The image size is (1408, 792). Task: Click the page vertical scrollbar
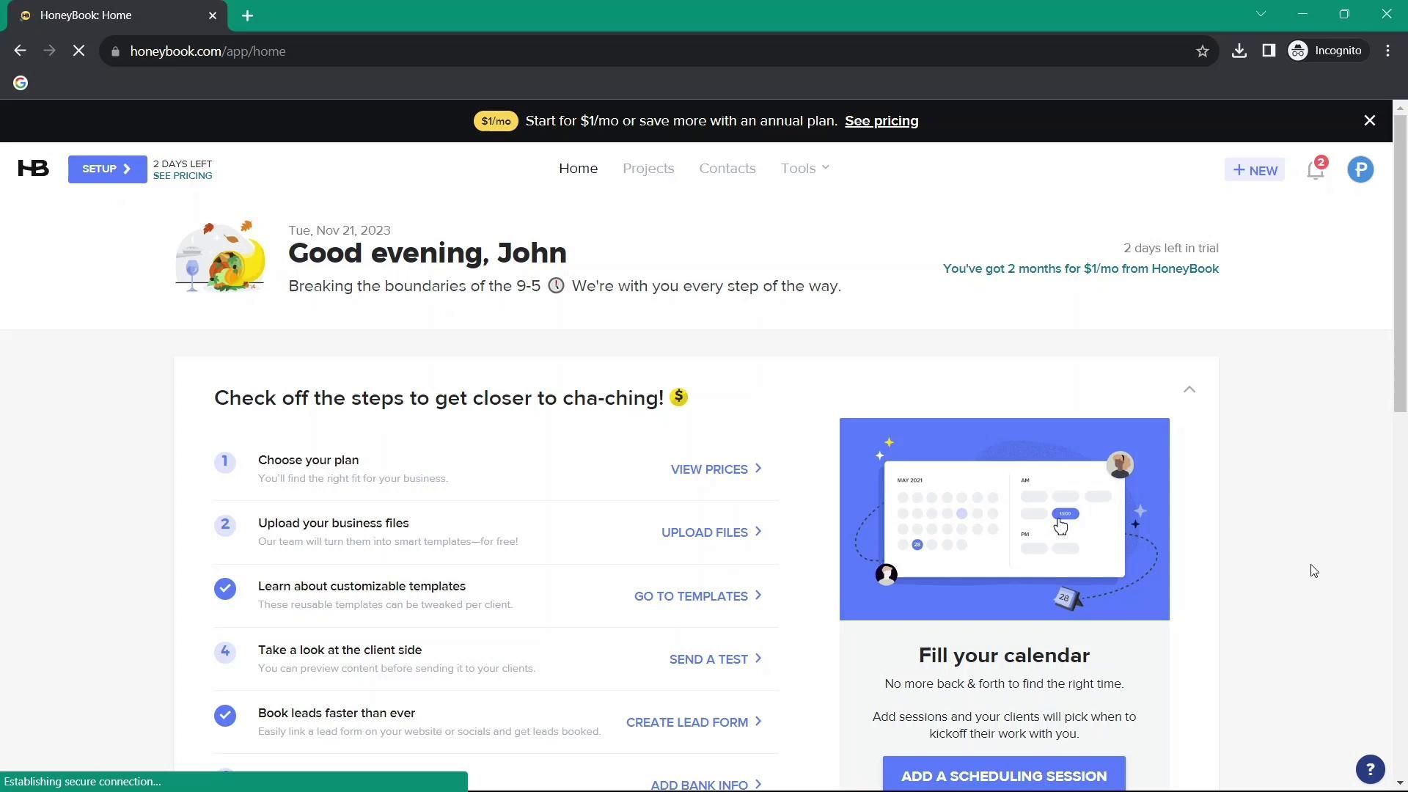click(x=1400, y=264)
